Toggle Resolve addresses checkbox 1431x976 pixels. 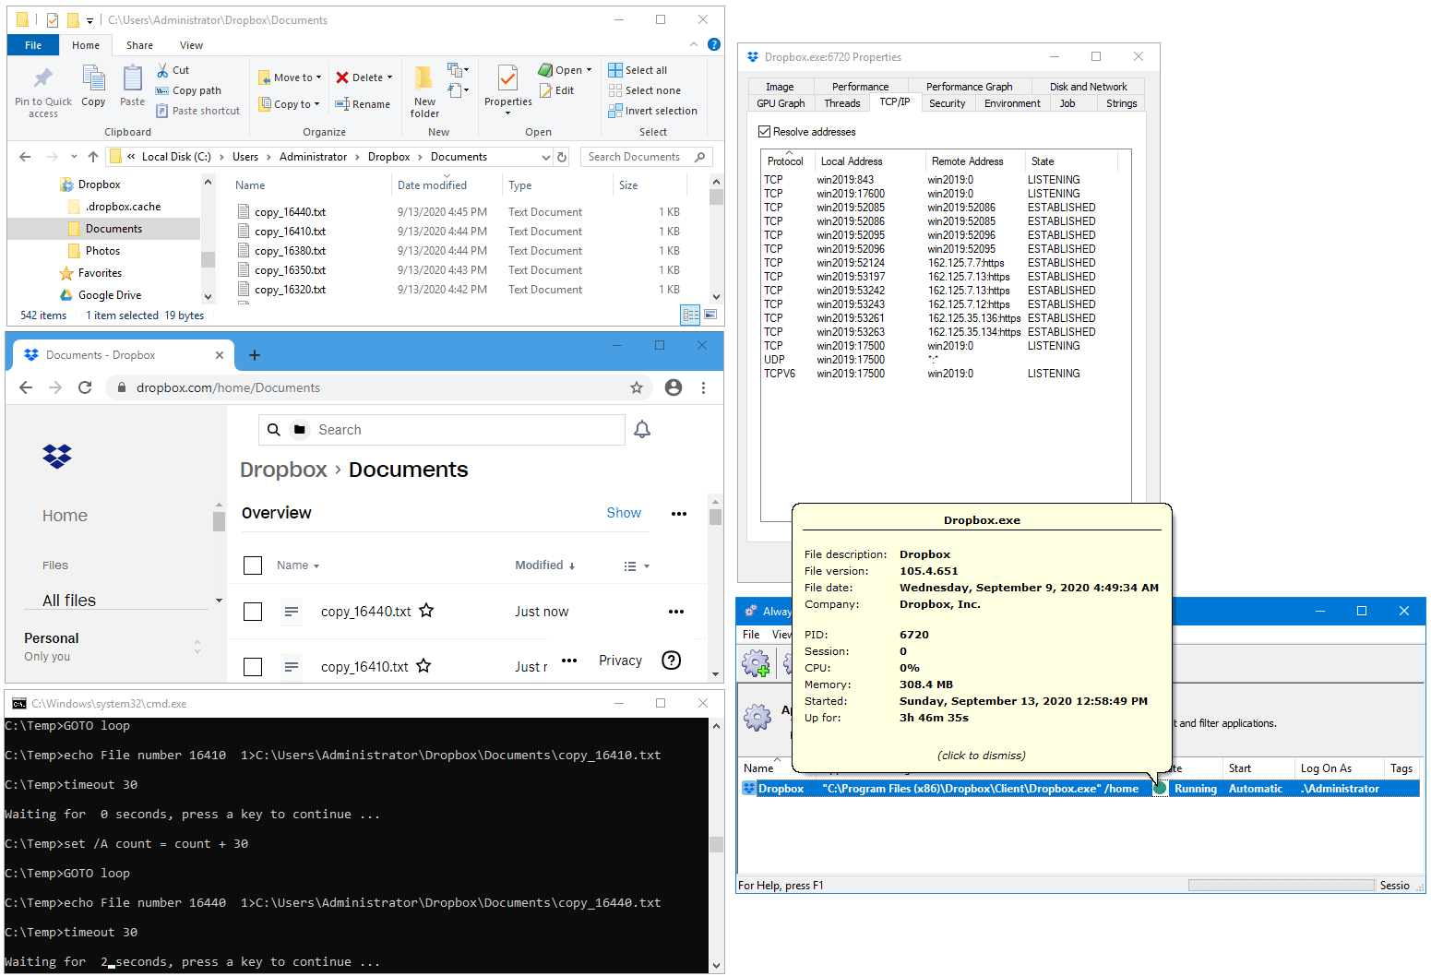(x=764, y=132)
